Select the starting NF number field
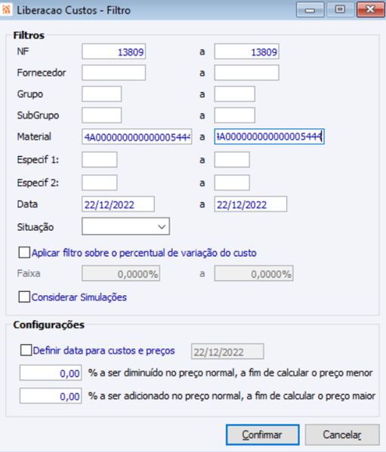This screenshot has height=452, width=386. 113,51
